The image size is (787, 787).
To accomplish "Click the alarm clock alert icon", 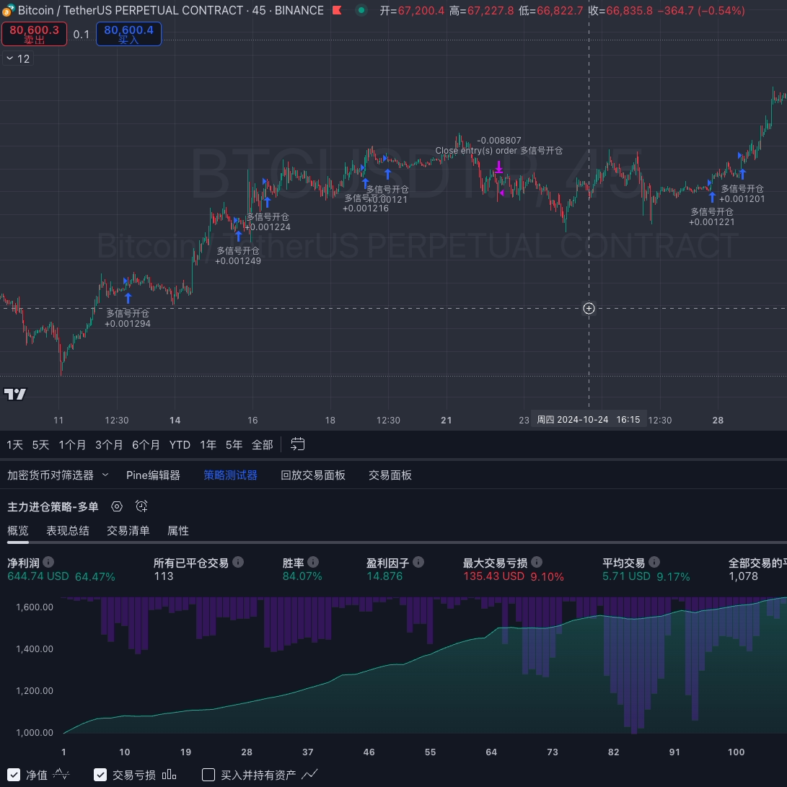I will pos(141,506).
